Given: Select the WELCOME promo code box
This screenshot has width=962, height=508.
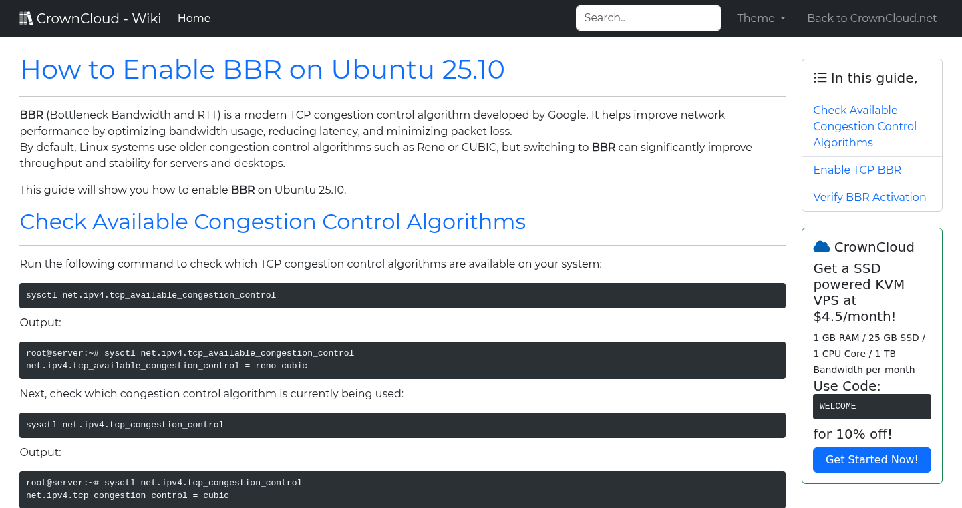Looking at the screenshot, I should [x=872, y=406].
